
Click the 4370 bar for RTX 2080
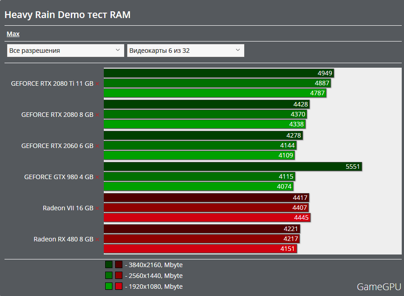pos(205,114)
